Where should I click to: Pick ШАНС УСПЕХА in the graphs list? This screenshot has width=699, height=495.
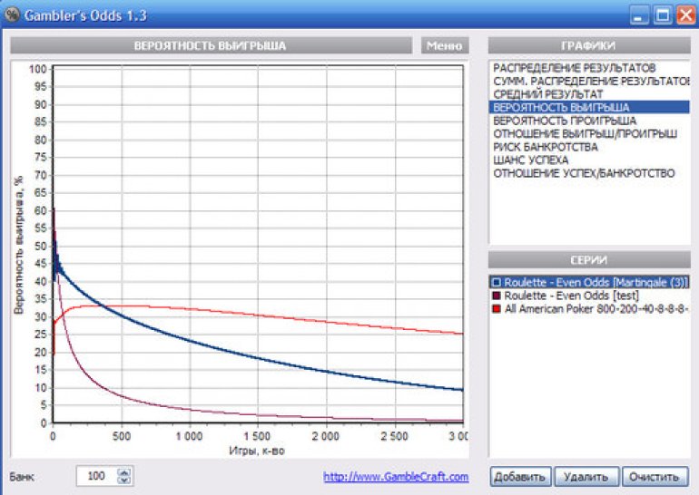click(531, 160)
